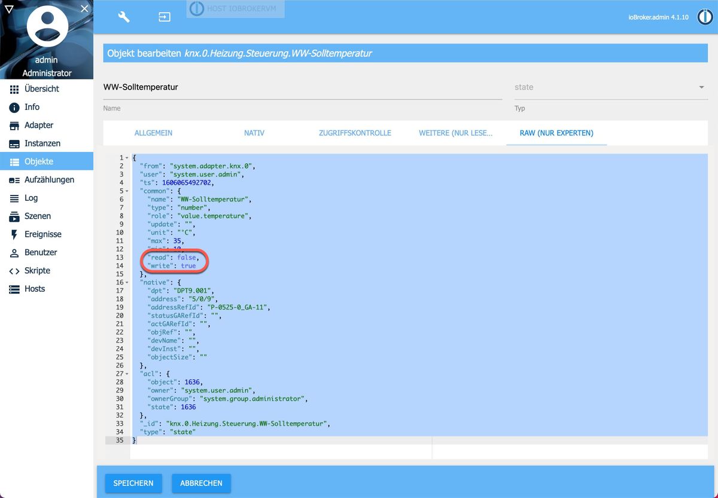718x498 pixels.
Task: Navigate to Instanzen
Action: [47, 143]
